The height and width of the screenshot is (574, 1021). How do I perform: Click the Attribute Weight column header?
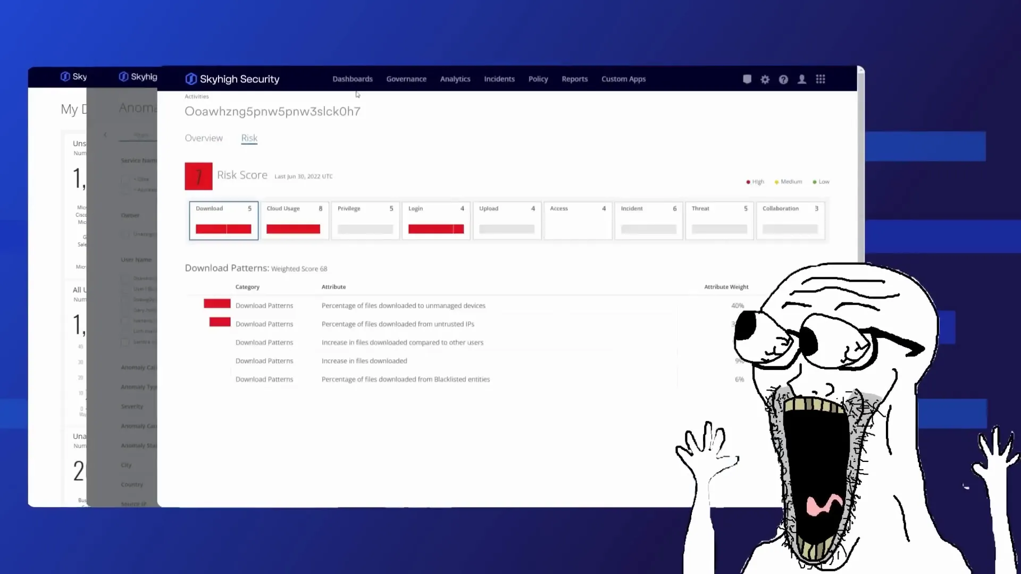[x=726, y=287]
